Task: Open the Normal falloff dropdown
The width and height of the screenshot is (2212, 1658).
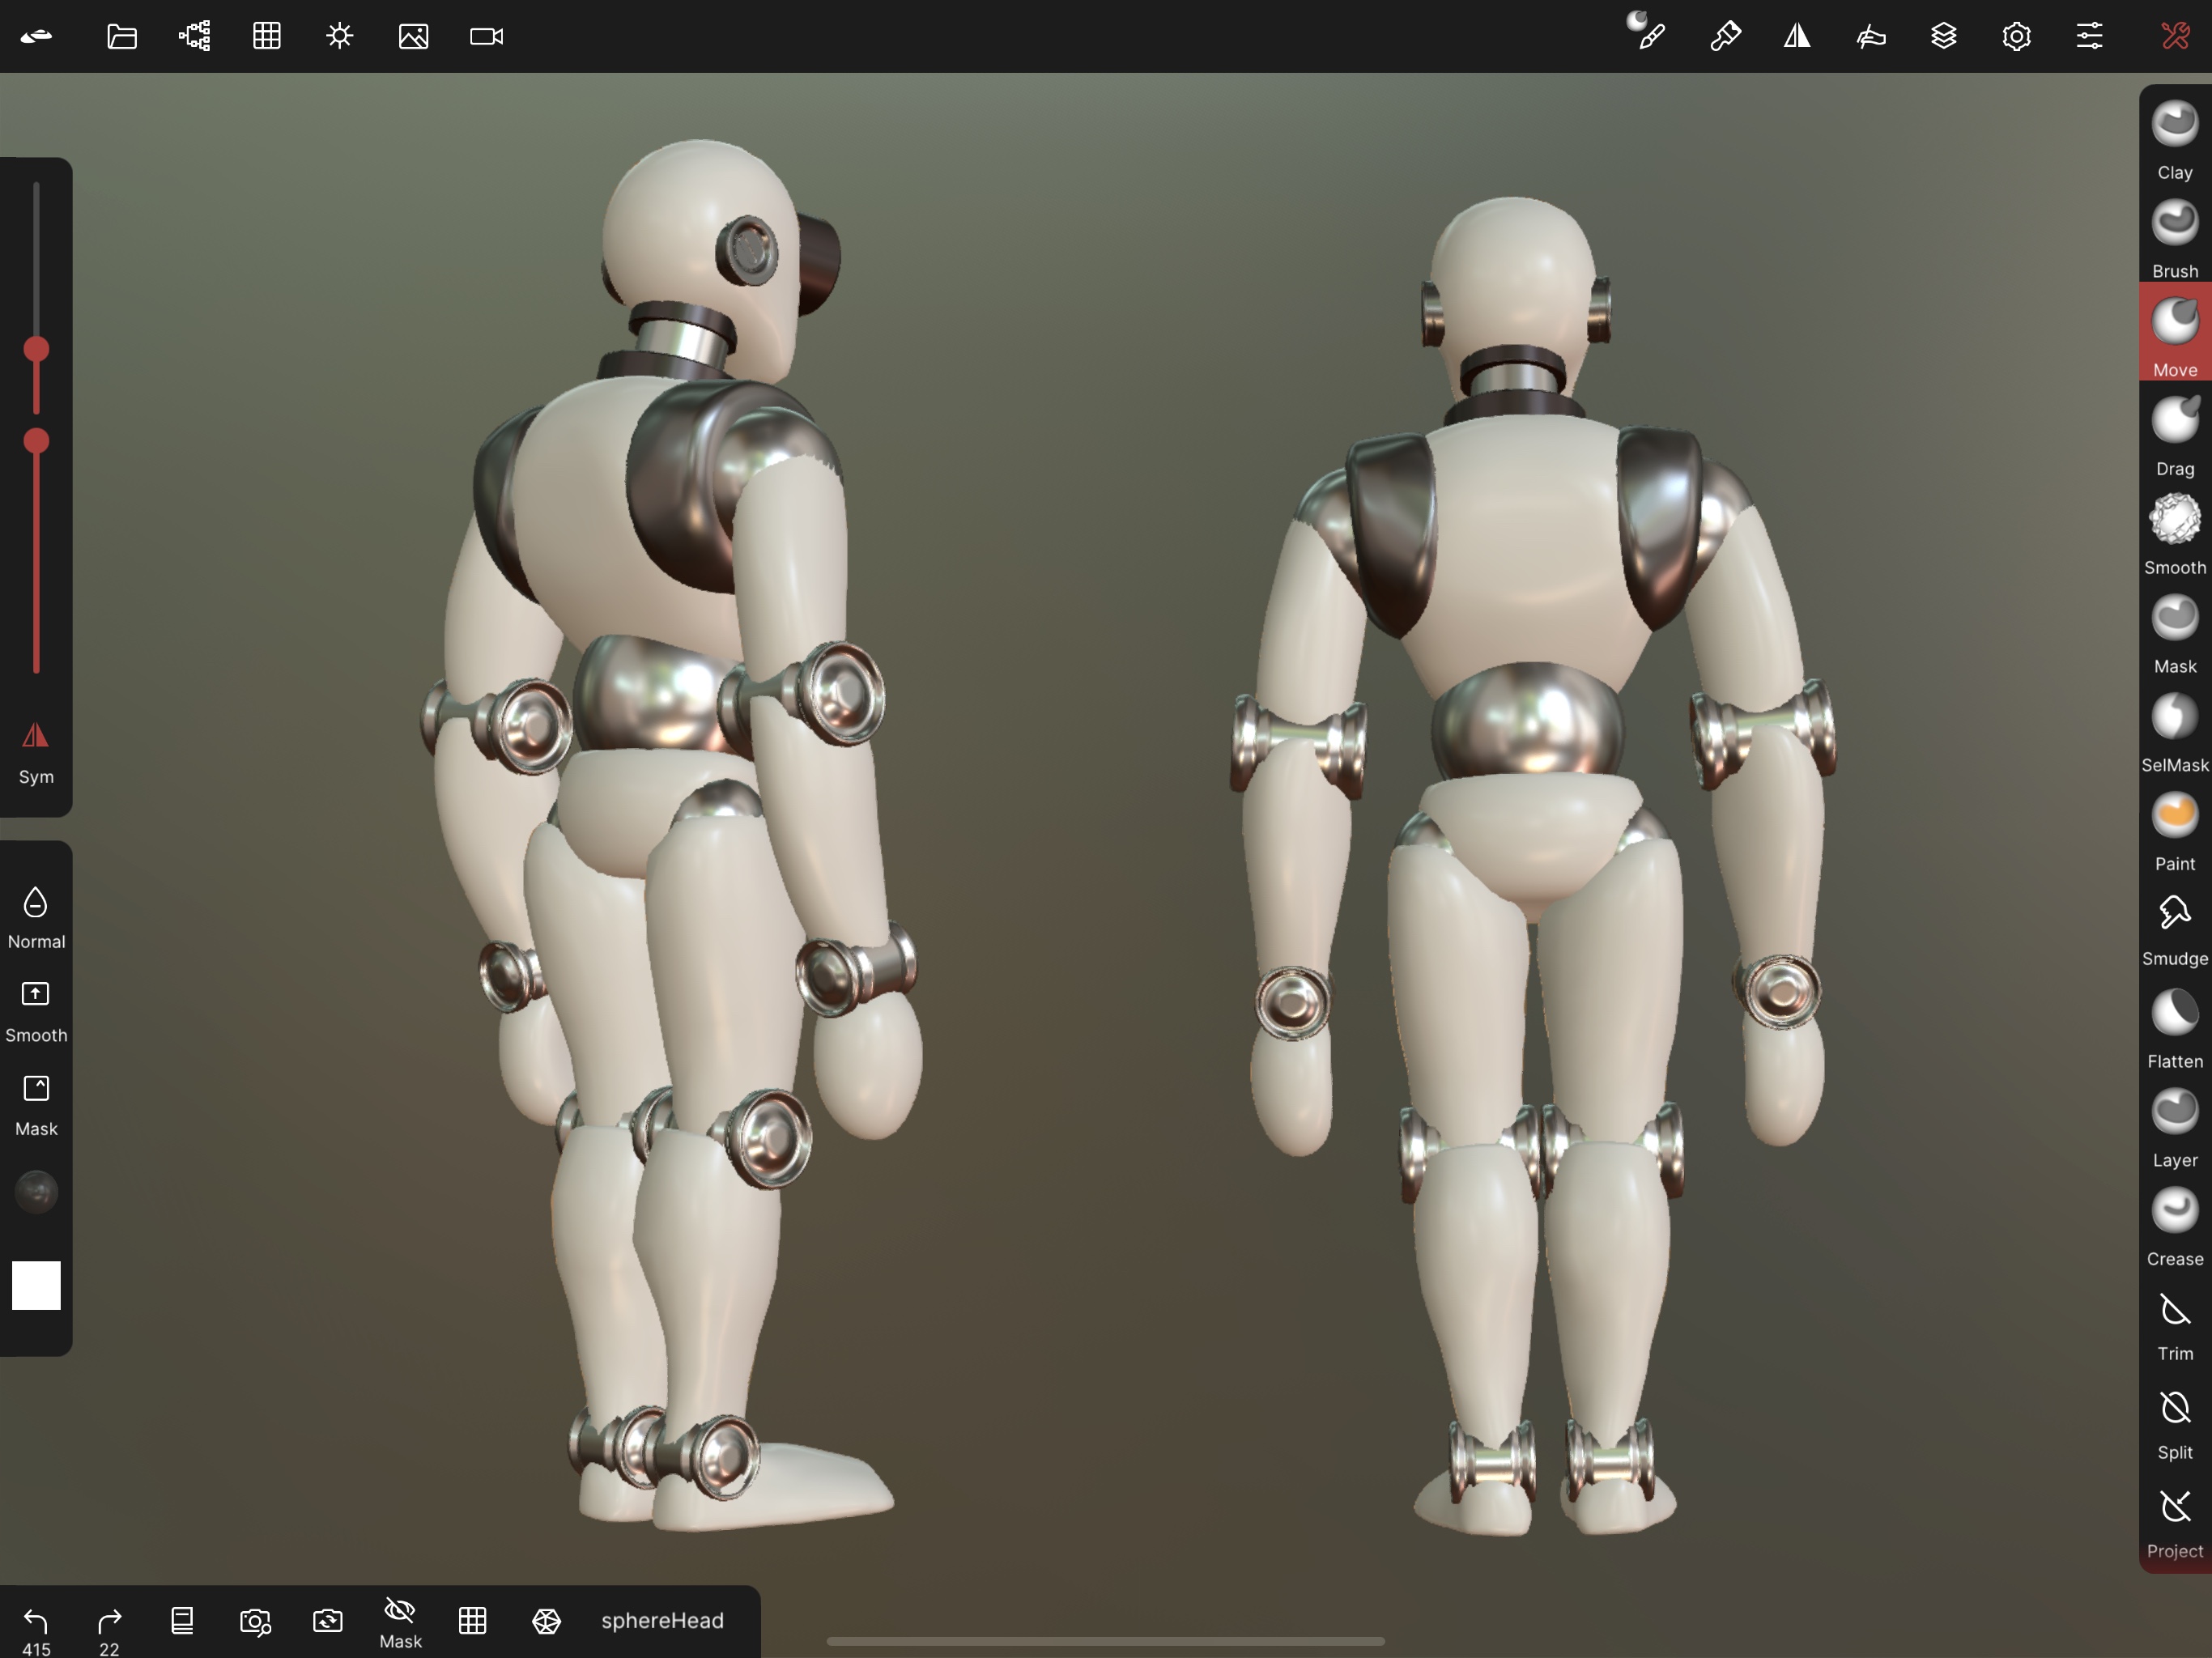Action: (36, 914)
